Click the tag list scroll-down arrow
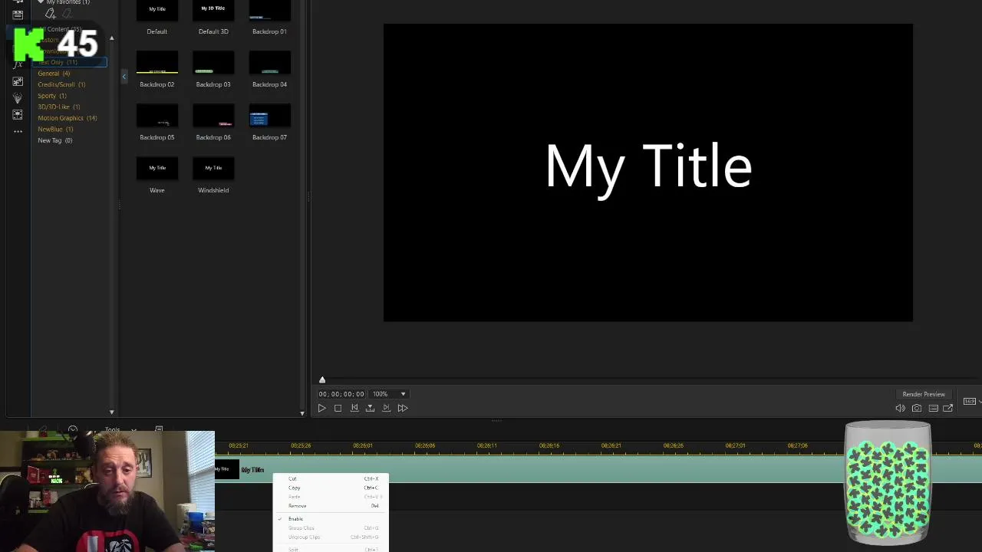The height and width of the screenshot is (552, 982). pyautogui.click(x=111, y=412)
